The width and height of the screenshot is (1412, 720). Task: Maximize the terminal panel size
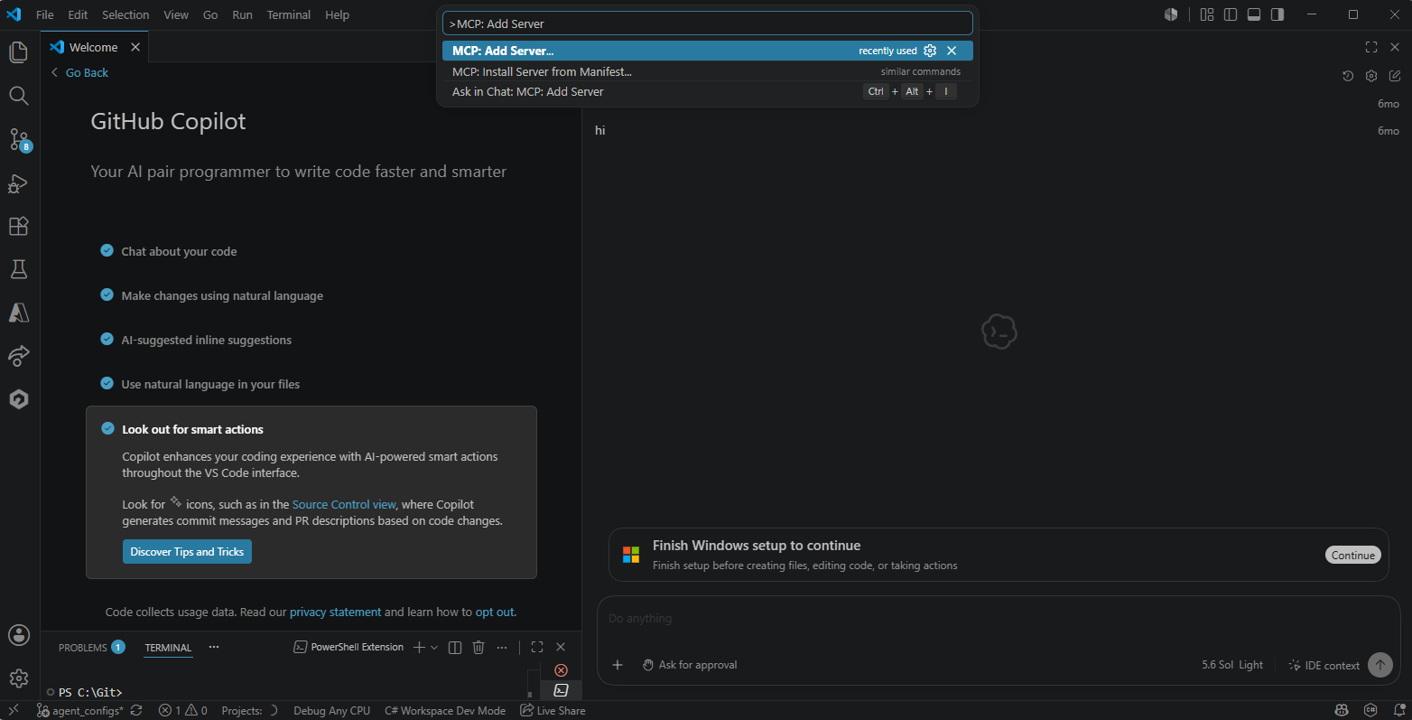[x=537, y=647]
